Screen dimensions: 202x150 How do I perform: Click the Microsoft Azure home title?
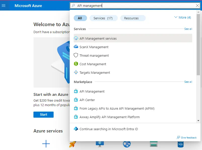click(28, 6)
